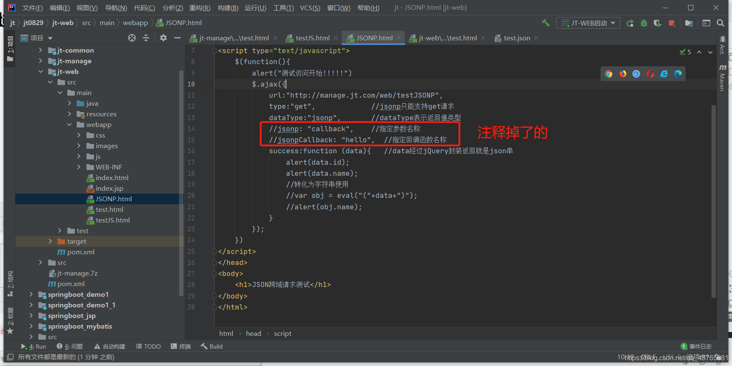Expand the springboot_mybatis project

[31, 326]
